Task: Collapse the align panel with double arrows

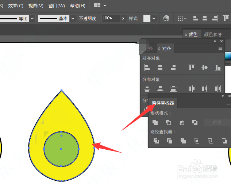Action: (x=215, y=41)
